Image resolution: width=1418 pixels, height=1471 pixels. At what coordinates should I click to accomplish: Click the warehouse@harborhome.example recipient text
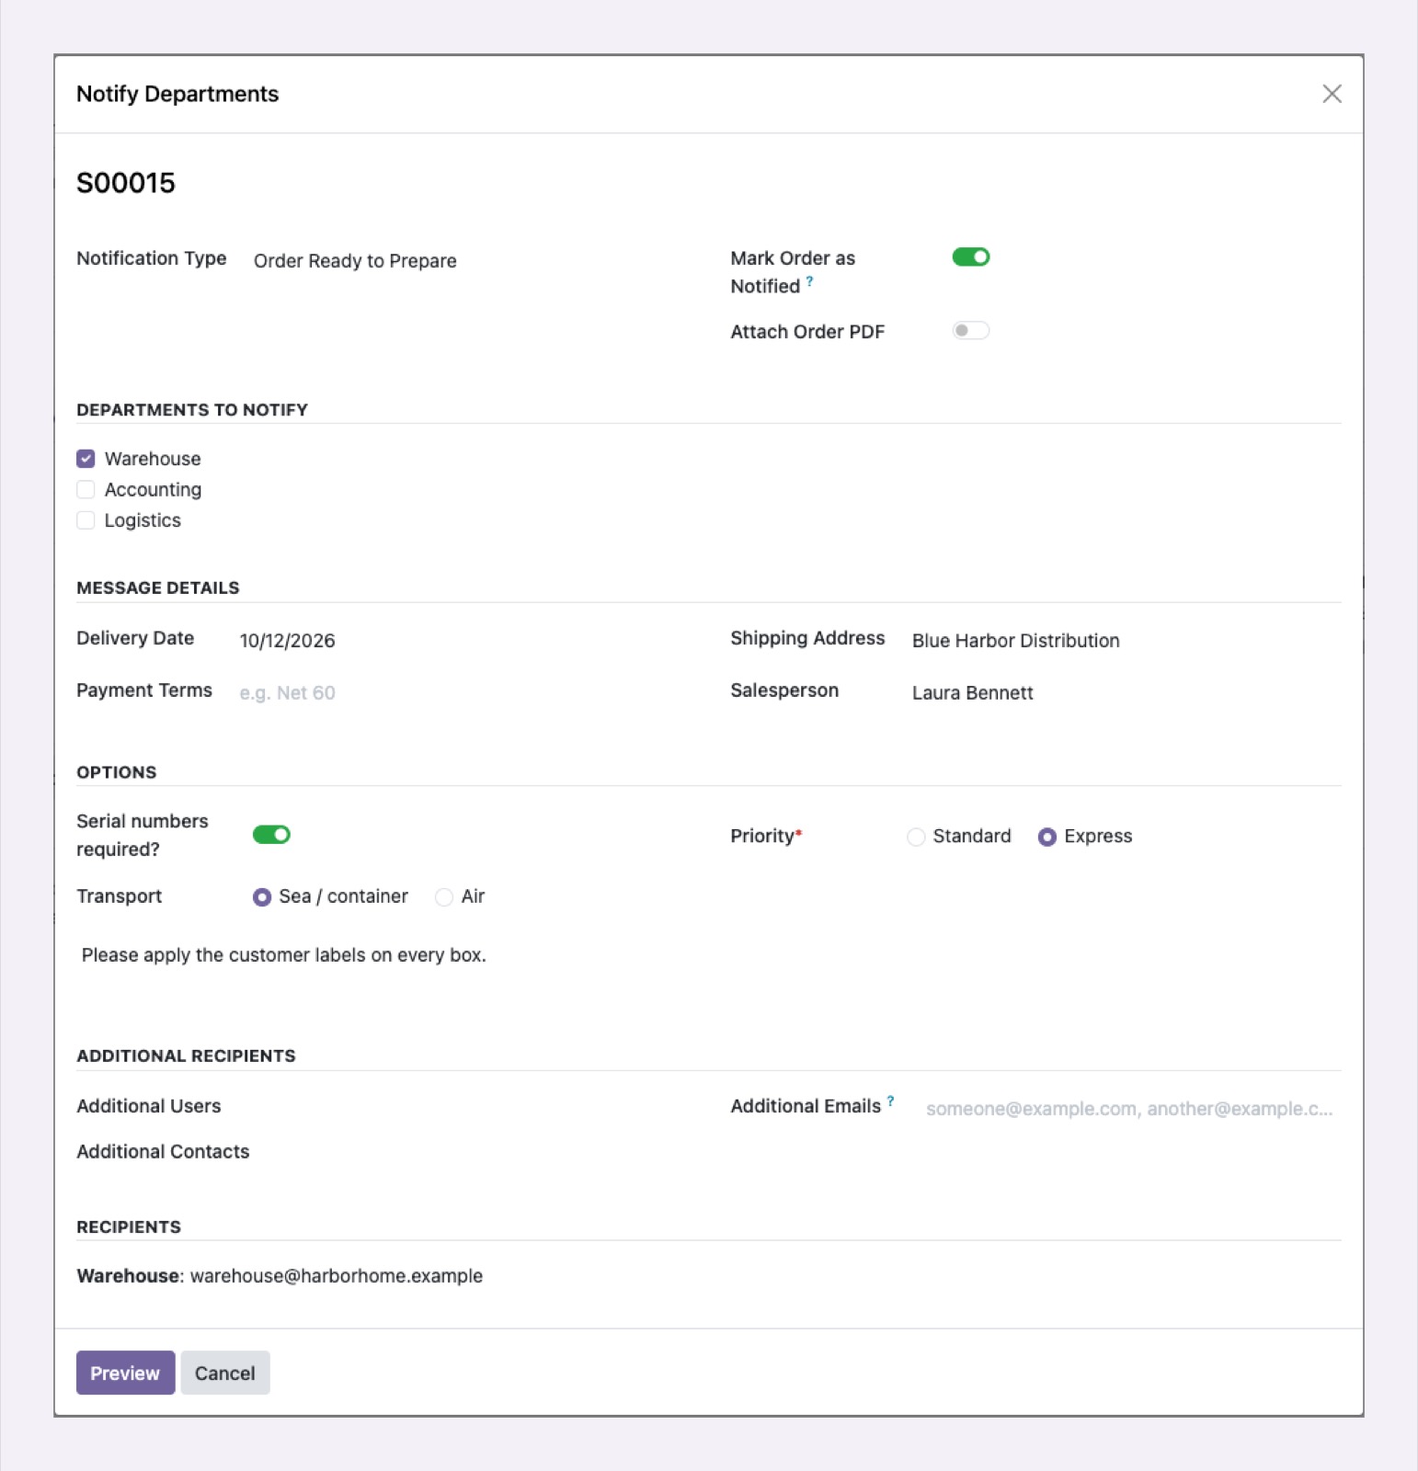point(337,1276)
